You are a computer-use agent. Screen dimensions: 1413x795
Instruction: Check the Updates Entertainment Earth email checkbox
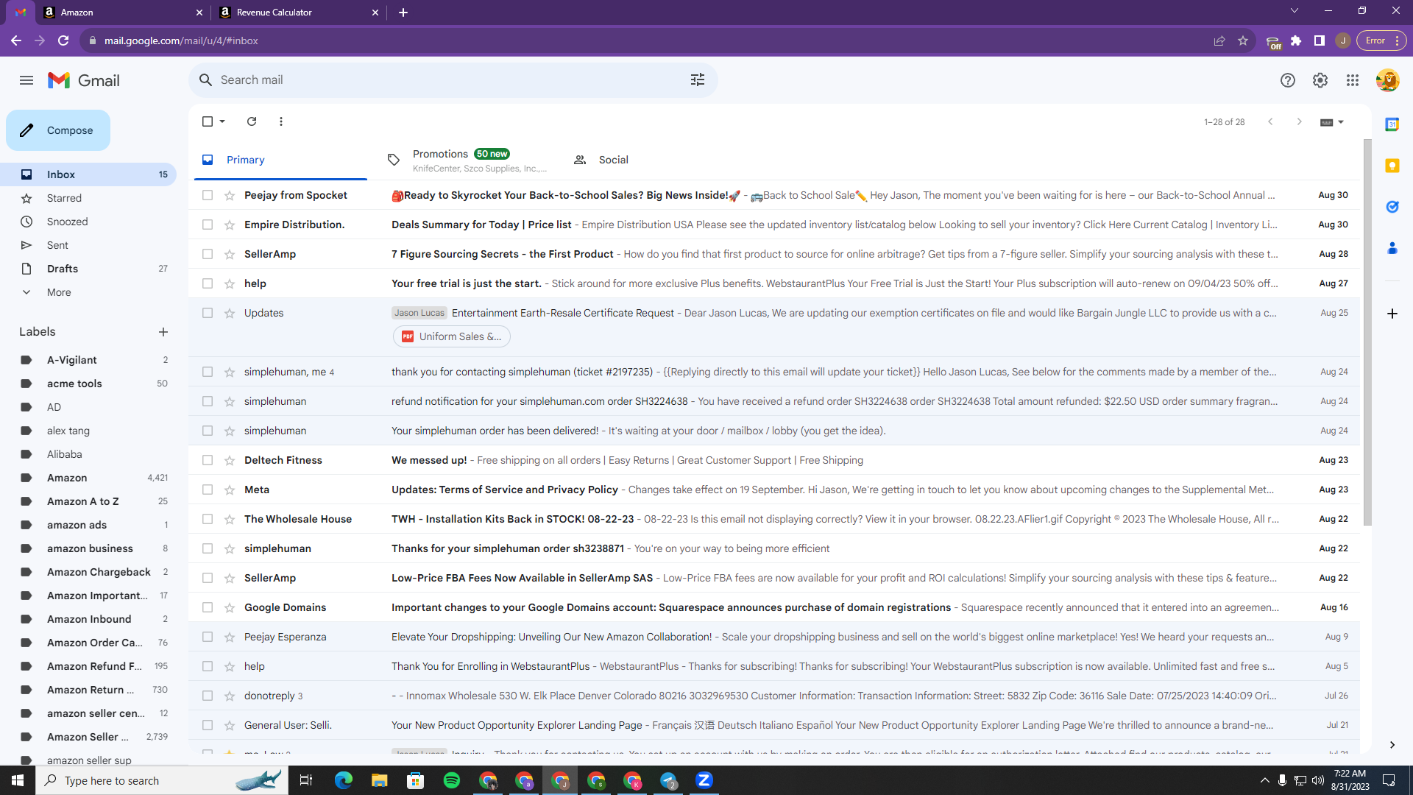(x=208, y=313)
